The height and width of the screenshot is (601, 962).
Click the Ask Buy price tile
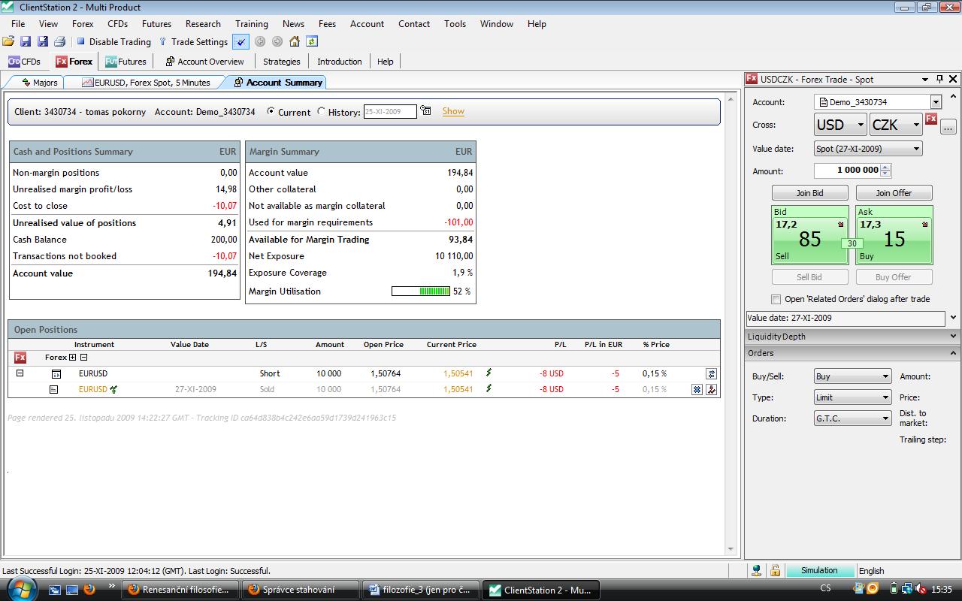click(894, 235)
